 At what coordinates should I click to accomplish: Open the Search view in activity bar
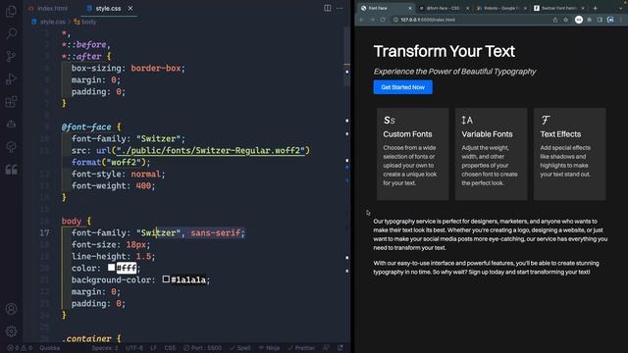[x=11, y=33]
